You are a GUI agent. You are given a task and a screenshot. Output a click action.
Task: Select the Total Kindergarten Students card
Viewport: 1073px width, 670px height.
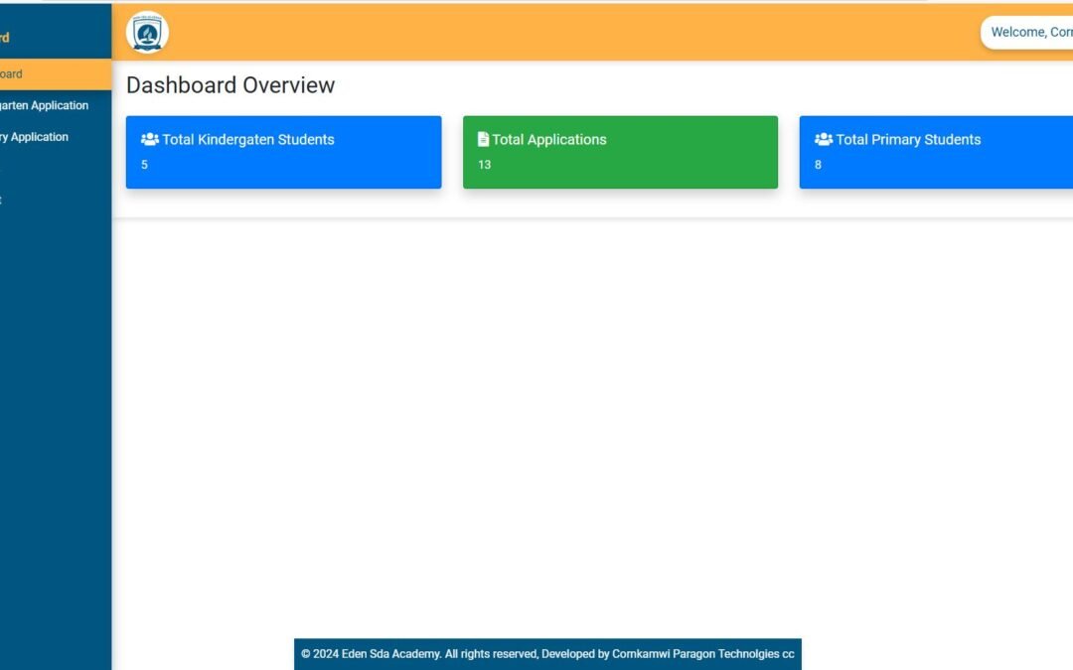coord(283,152)
